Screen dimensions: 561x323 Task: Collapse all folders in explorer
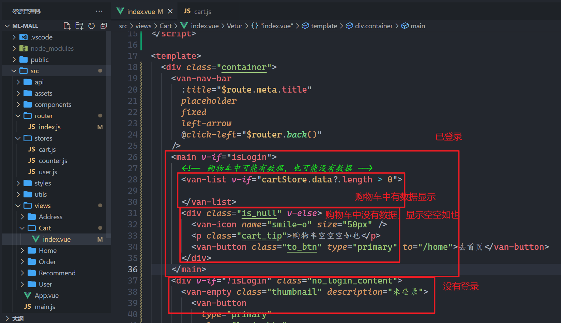click(x=104, y=26)
